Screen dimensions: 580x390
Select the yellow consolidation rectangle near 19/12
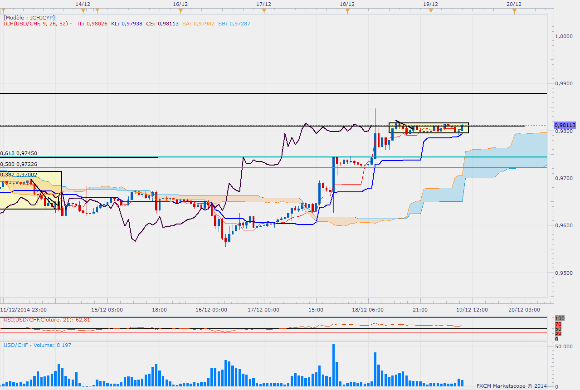429,128
